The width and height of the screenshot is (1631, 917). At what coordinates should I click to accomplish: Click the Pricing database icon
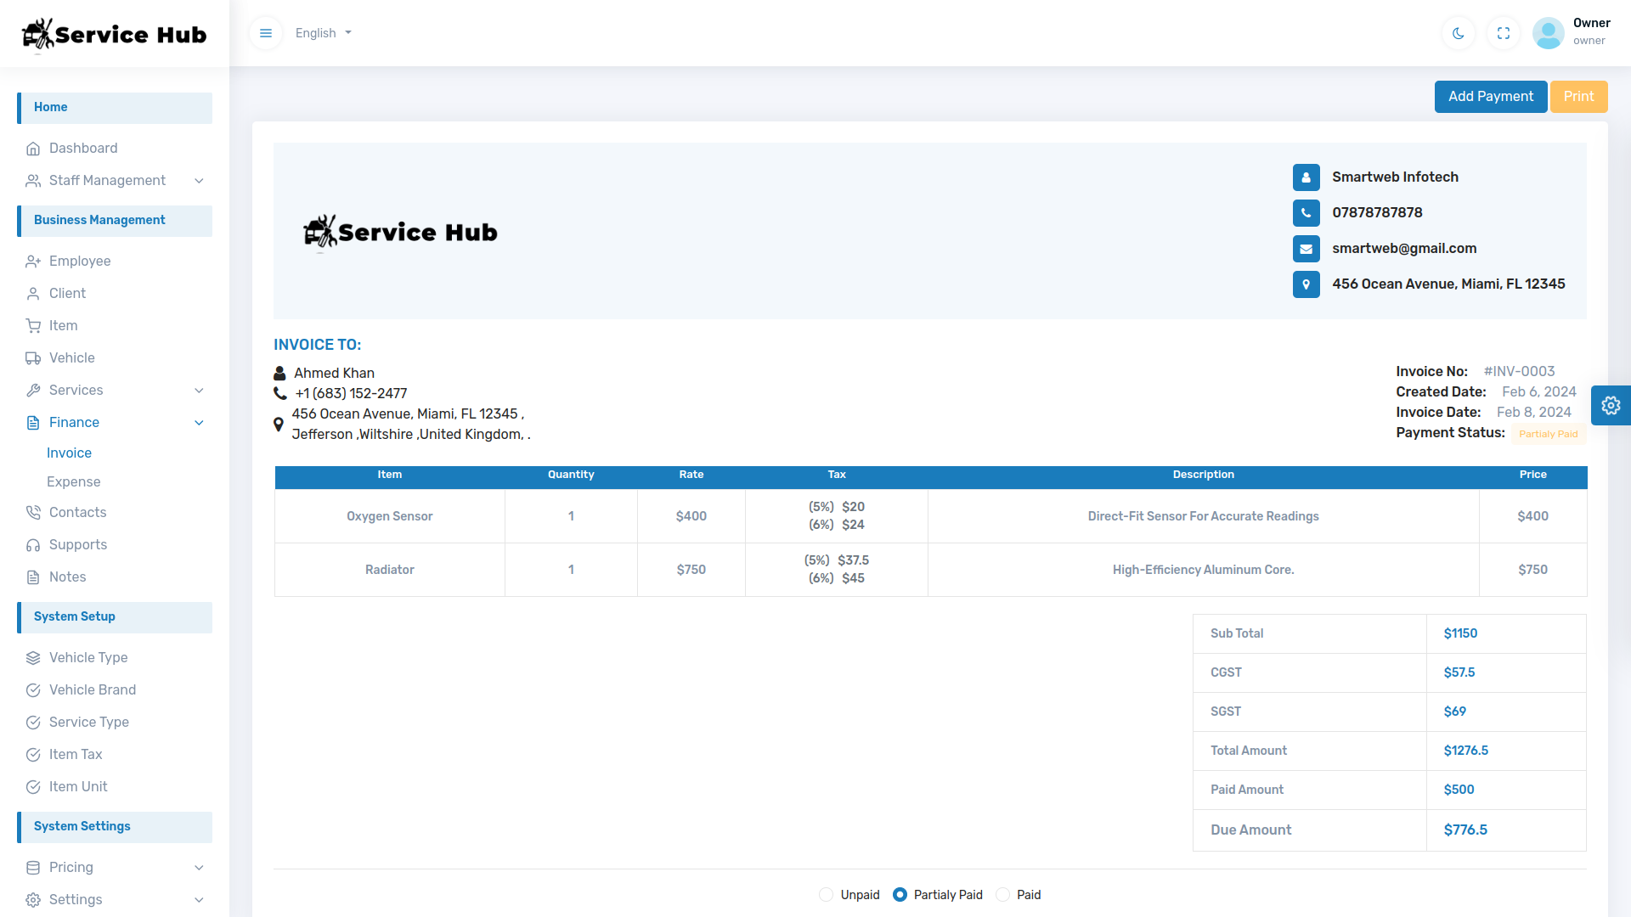click(x=33, y=868)
